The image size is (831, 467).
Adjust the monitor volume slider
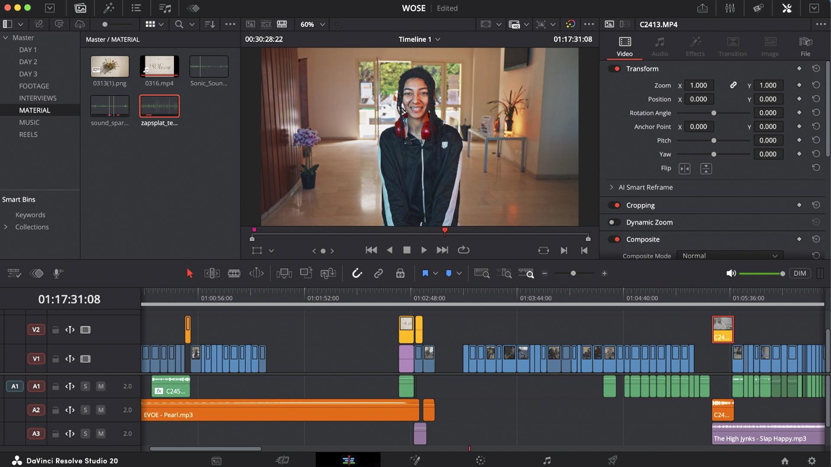(762, 274)
